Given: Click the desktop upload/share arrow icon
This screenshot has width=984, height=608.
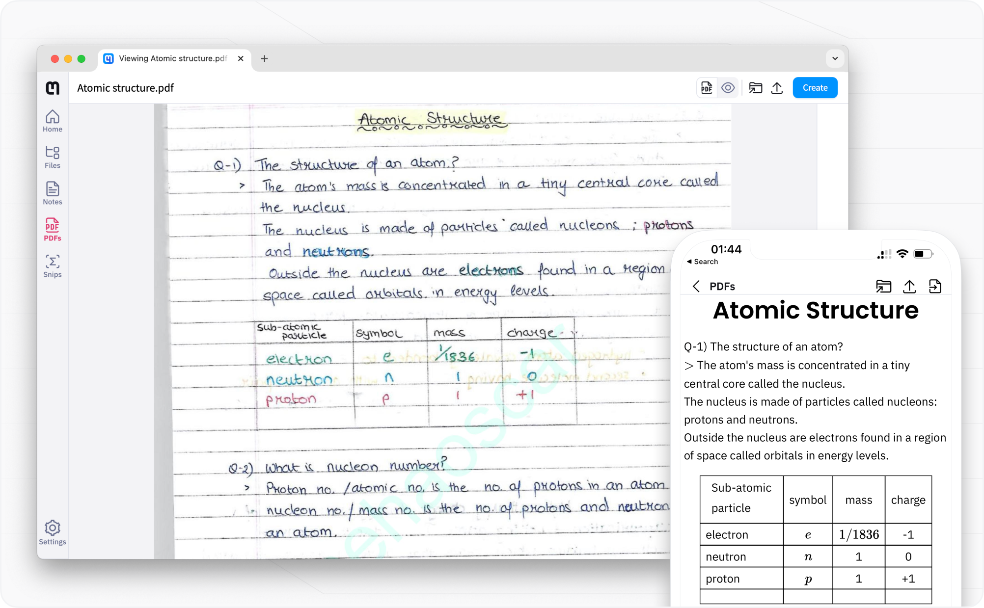Looking at the screenshot, I should 777,88.
